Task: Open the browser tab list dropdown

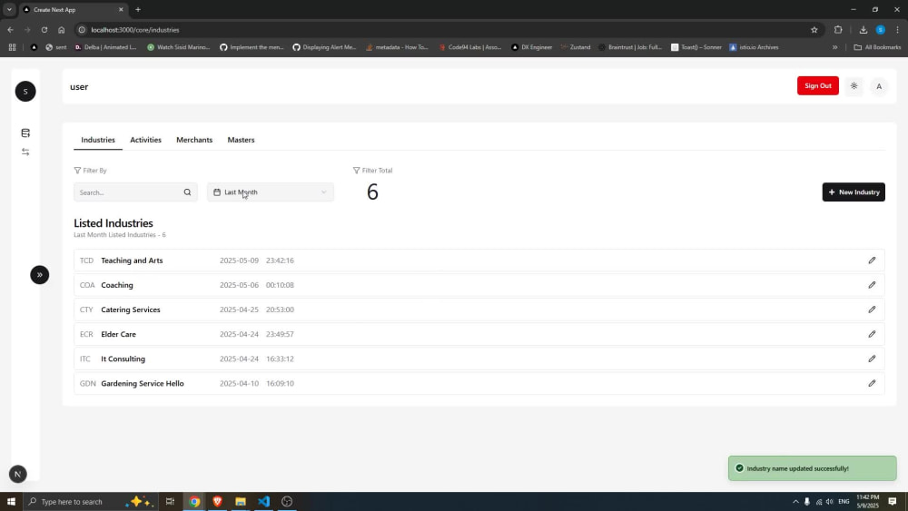Action: (9, 9)
